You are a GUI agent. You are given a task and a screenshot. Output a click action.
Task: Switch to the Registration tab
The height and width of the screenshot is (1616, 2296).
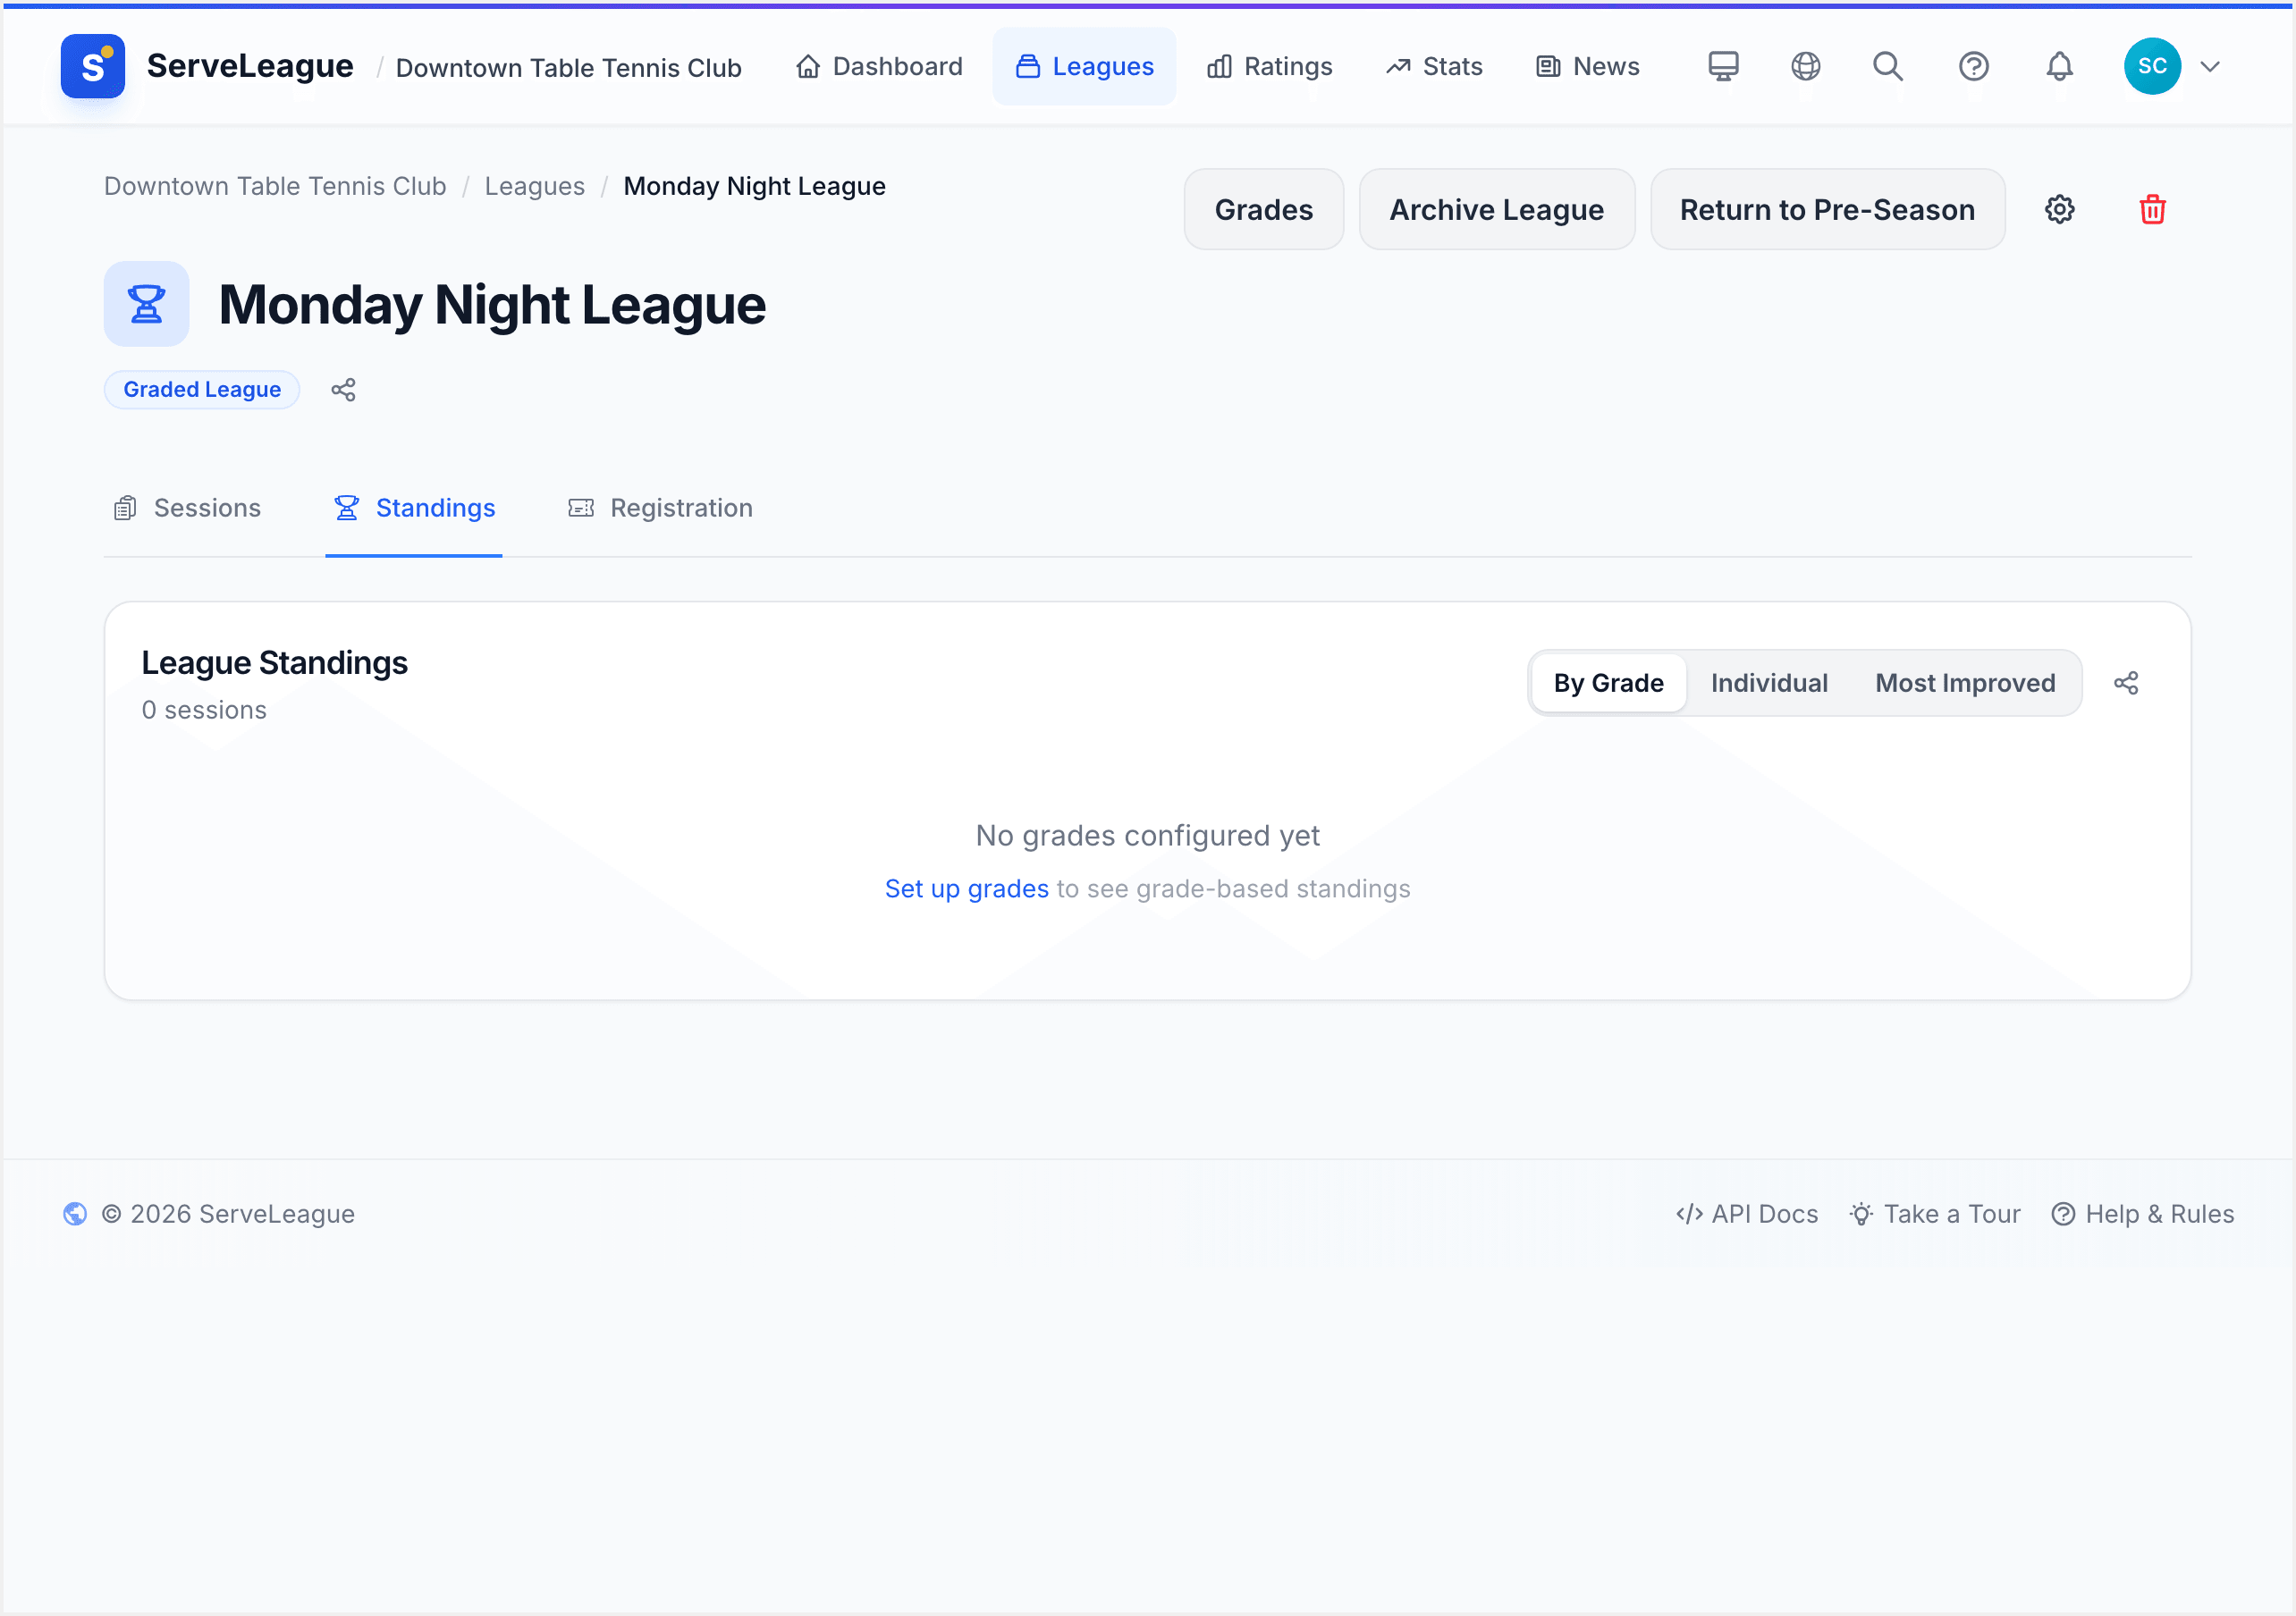(660, 508)
